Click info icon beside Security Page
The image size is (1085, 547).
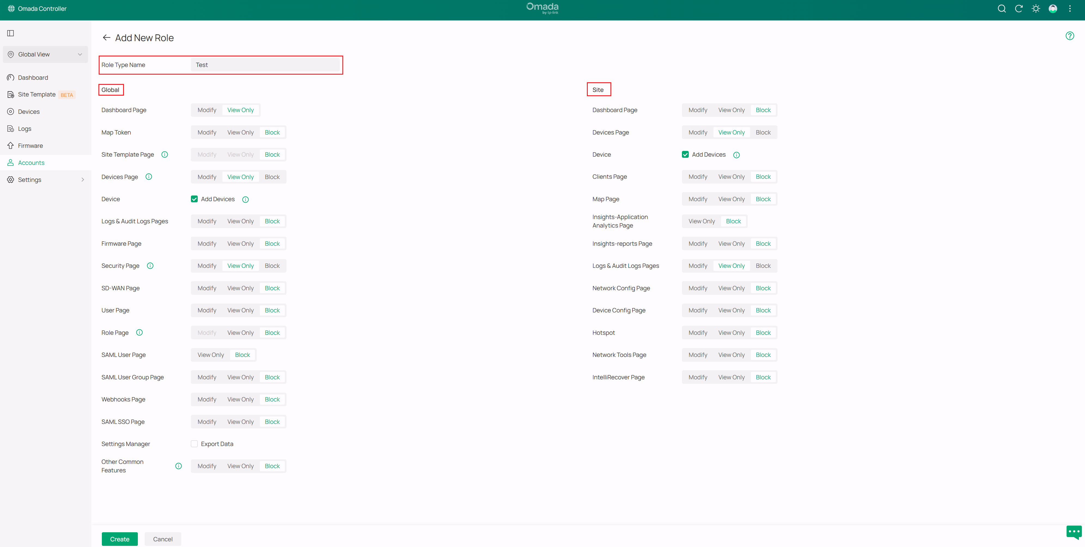(150, 266)
